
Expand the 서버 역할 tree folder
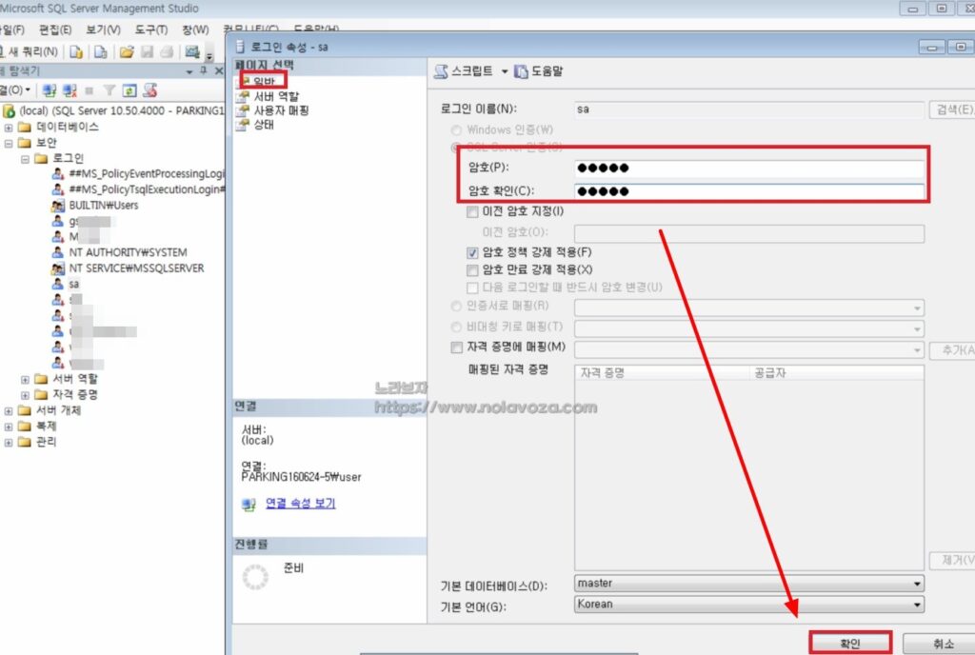click(x=25, y=379)
